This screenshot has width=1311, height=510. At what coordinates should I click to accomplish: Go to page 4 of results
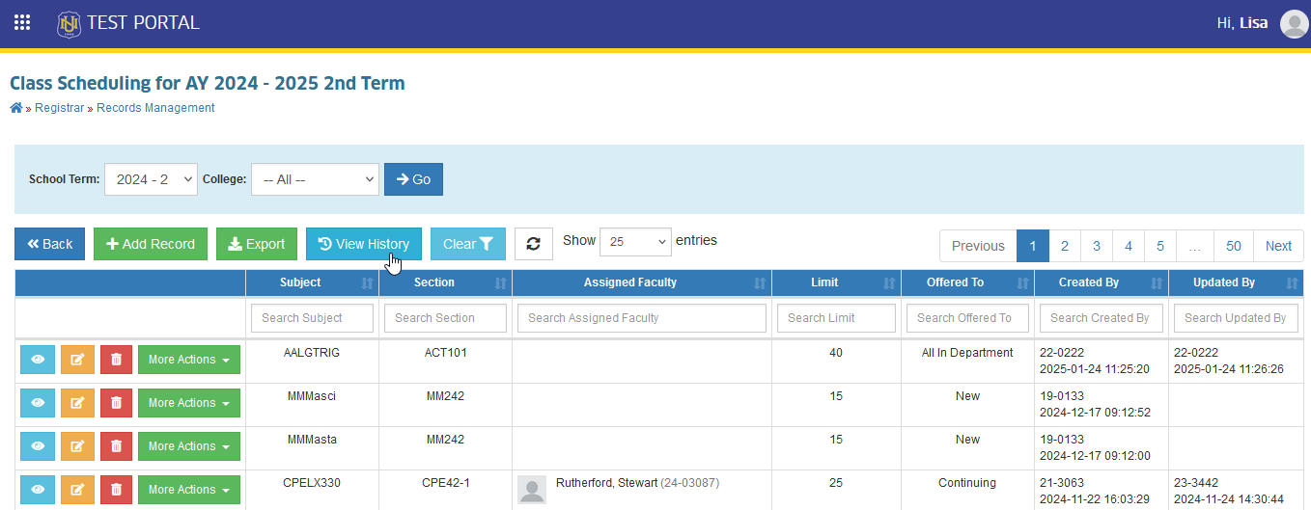1129,246
